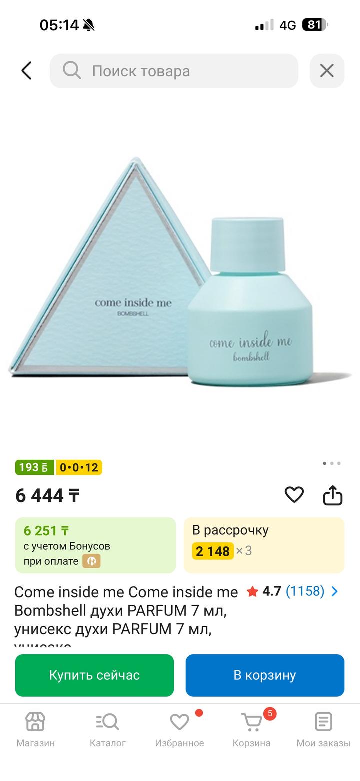Open the share icon next to price
360x781 pixels.
click(333, 495)
